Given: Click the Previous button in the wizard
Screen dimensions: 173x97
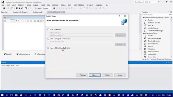Looking at the screenshot, I should pos(82,75).
